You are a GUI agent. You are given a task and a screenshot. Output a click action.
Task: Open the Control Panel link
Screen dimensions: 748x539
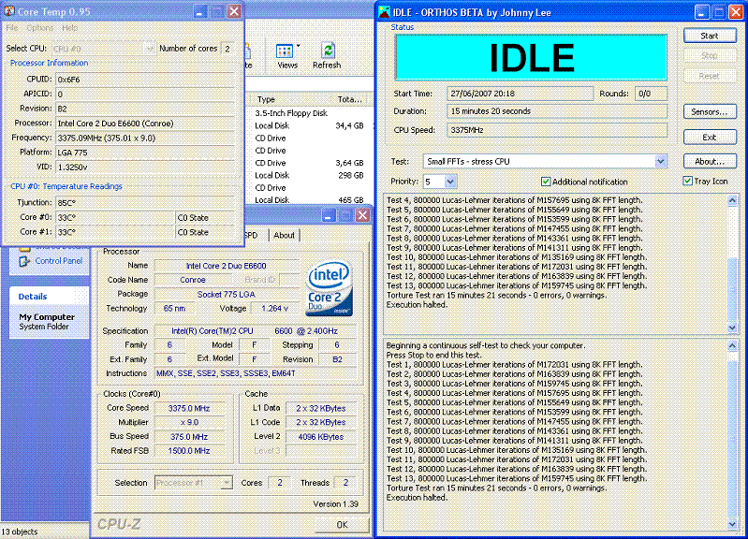pos(59,261)
